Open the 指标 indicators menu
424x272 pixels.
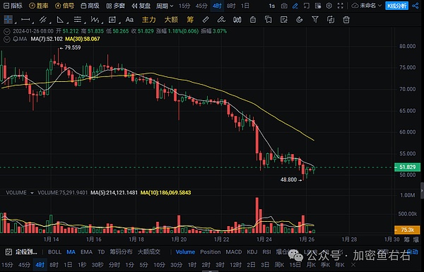(x=13, y=6)
